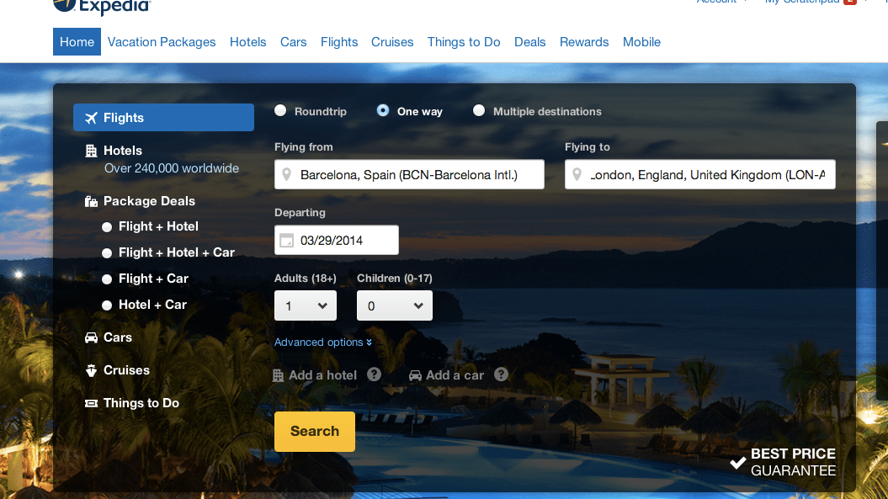The width and height of the screenshot is (888, 499).
Task: Click the help icon next to Add a hotel
Action: pos(374,374)
